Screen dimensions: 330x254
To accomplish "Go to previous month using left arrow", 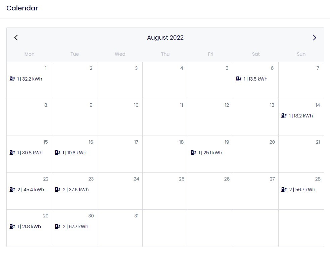I will coord(16,38).
